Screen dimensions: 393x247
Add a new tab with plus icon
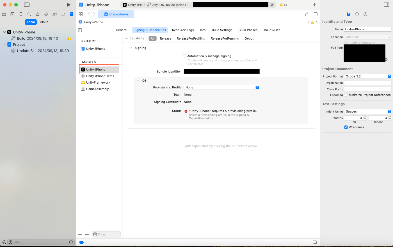pos(314,5)
